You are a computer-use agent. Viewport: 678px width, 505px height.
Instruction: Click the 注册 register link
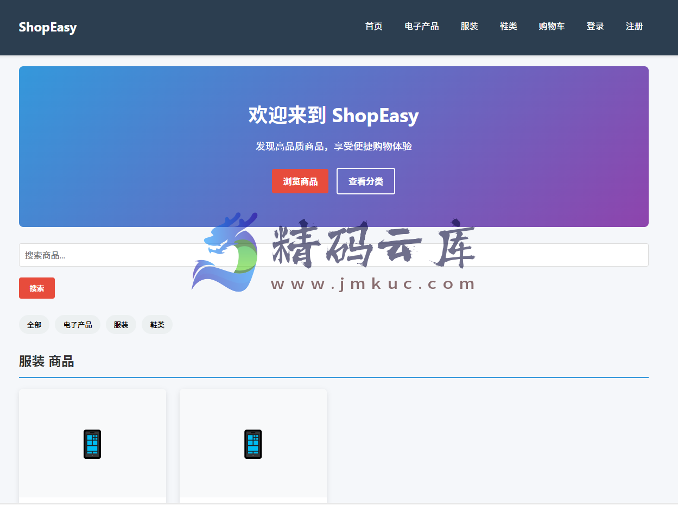635,26
